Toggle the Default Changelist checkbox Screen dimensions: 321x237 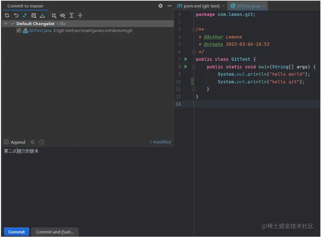(13, 23)
